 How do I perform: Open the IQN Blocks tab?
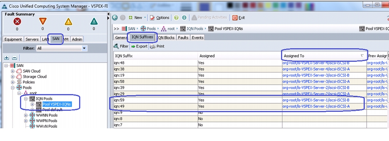[x=166, y=37]
